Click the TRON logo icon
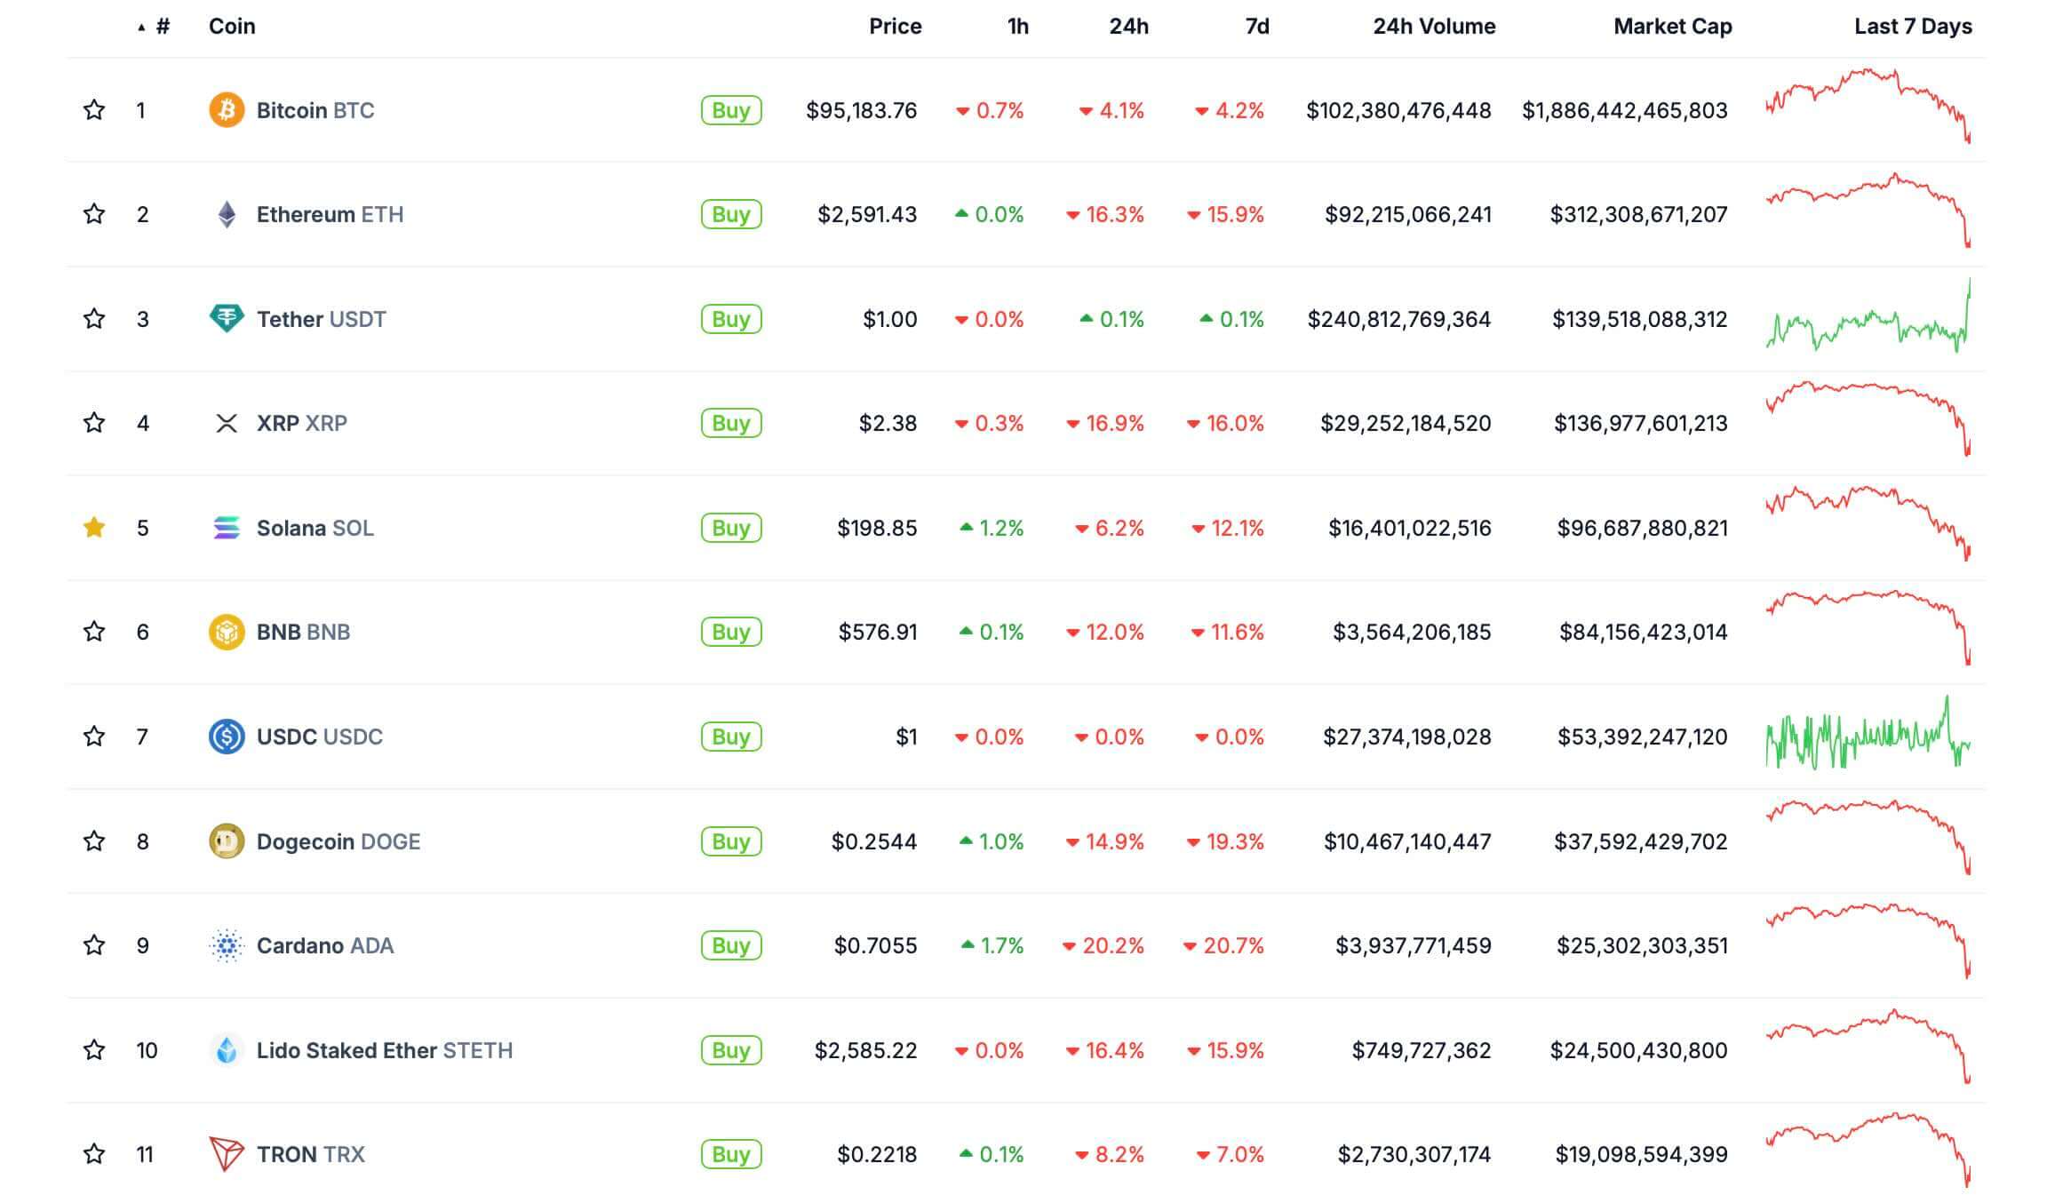 point(226,1153)
